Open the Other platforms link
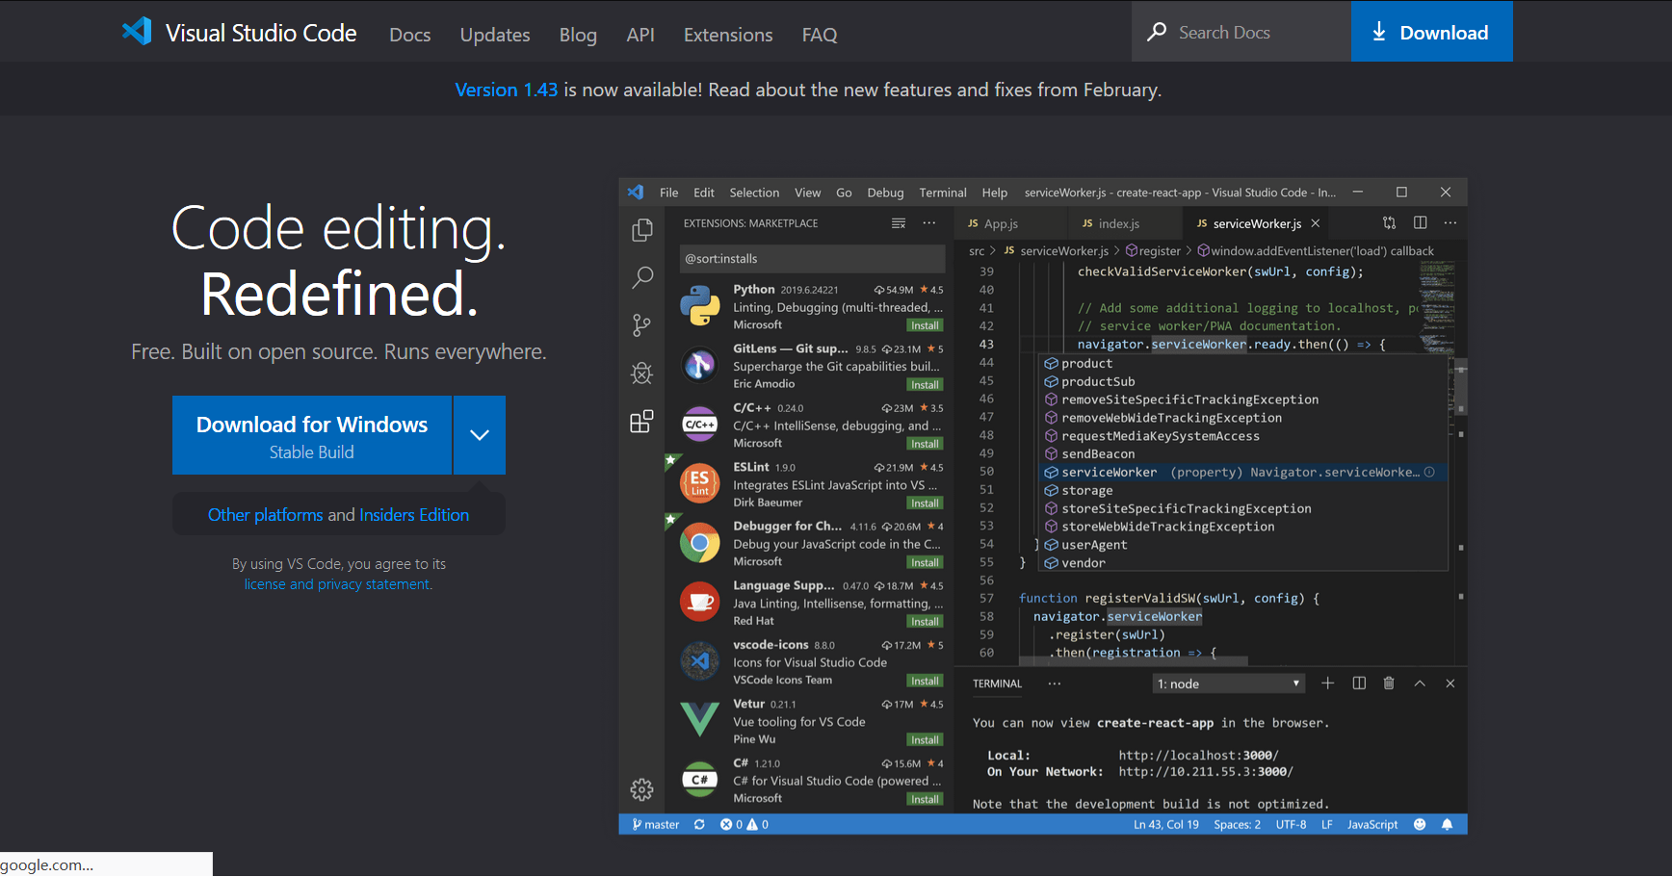 click(266, 515)
